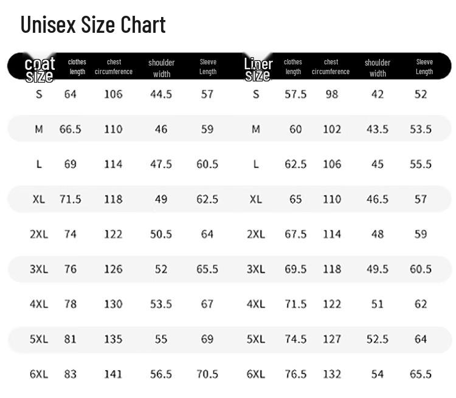The height and width of the screenshot is (398, 456).
Task: Click coat table 'shoulder width' column header
Action: tap(161, 68)
